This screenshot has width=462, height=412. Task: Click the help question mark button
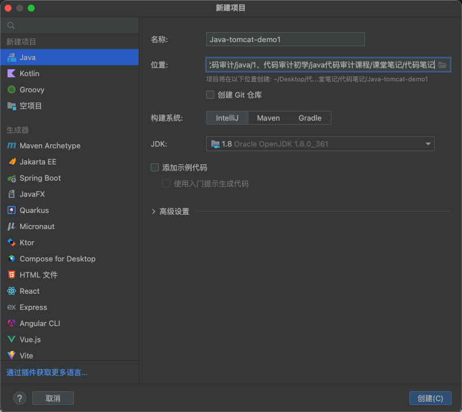[x=20, y=398]
